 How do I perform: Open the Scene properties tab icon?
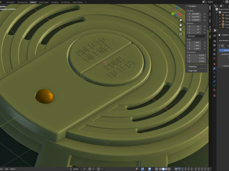[x=214, y=54]
